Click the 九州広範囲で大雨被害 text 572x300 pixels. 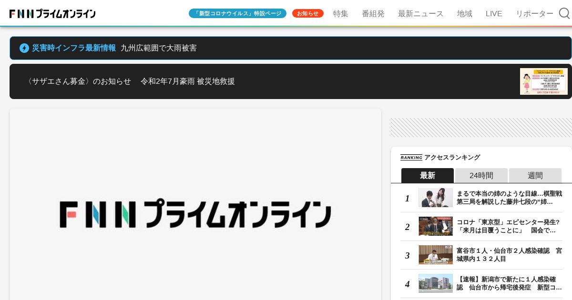159,48
